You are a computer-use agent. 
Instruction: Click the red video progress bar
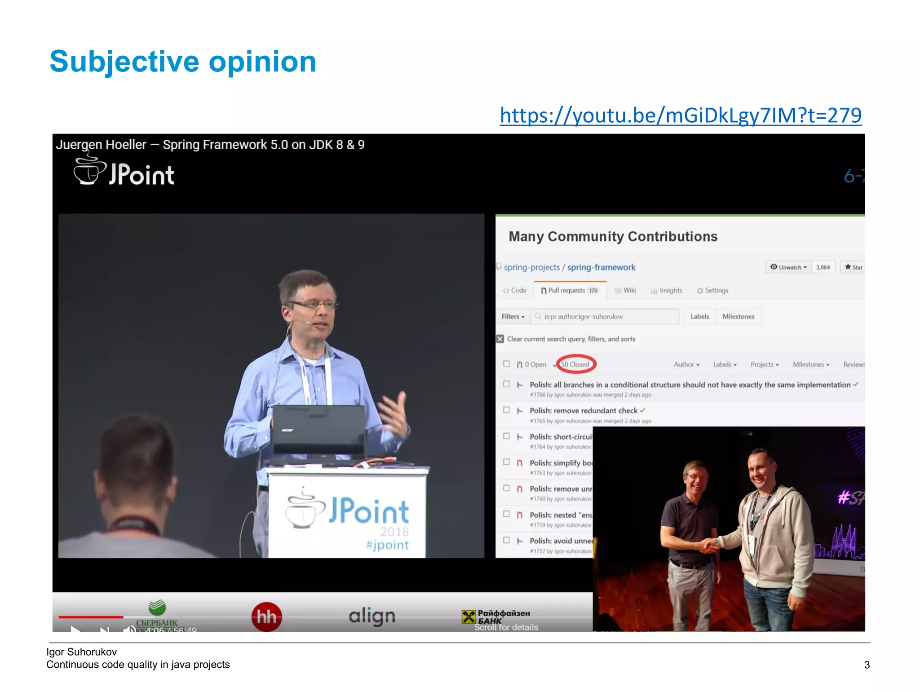(x=91, y=617)
